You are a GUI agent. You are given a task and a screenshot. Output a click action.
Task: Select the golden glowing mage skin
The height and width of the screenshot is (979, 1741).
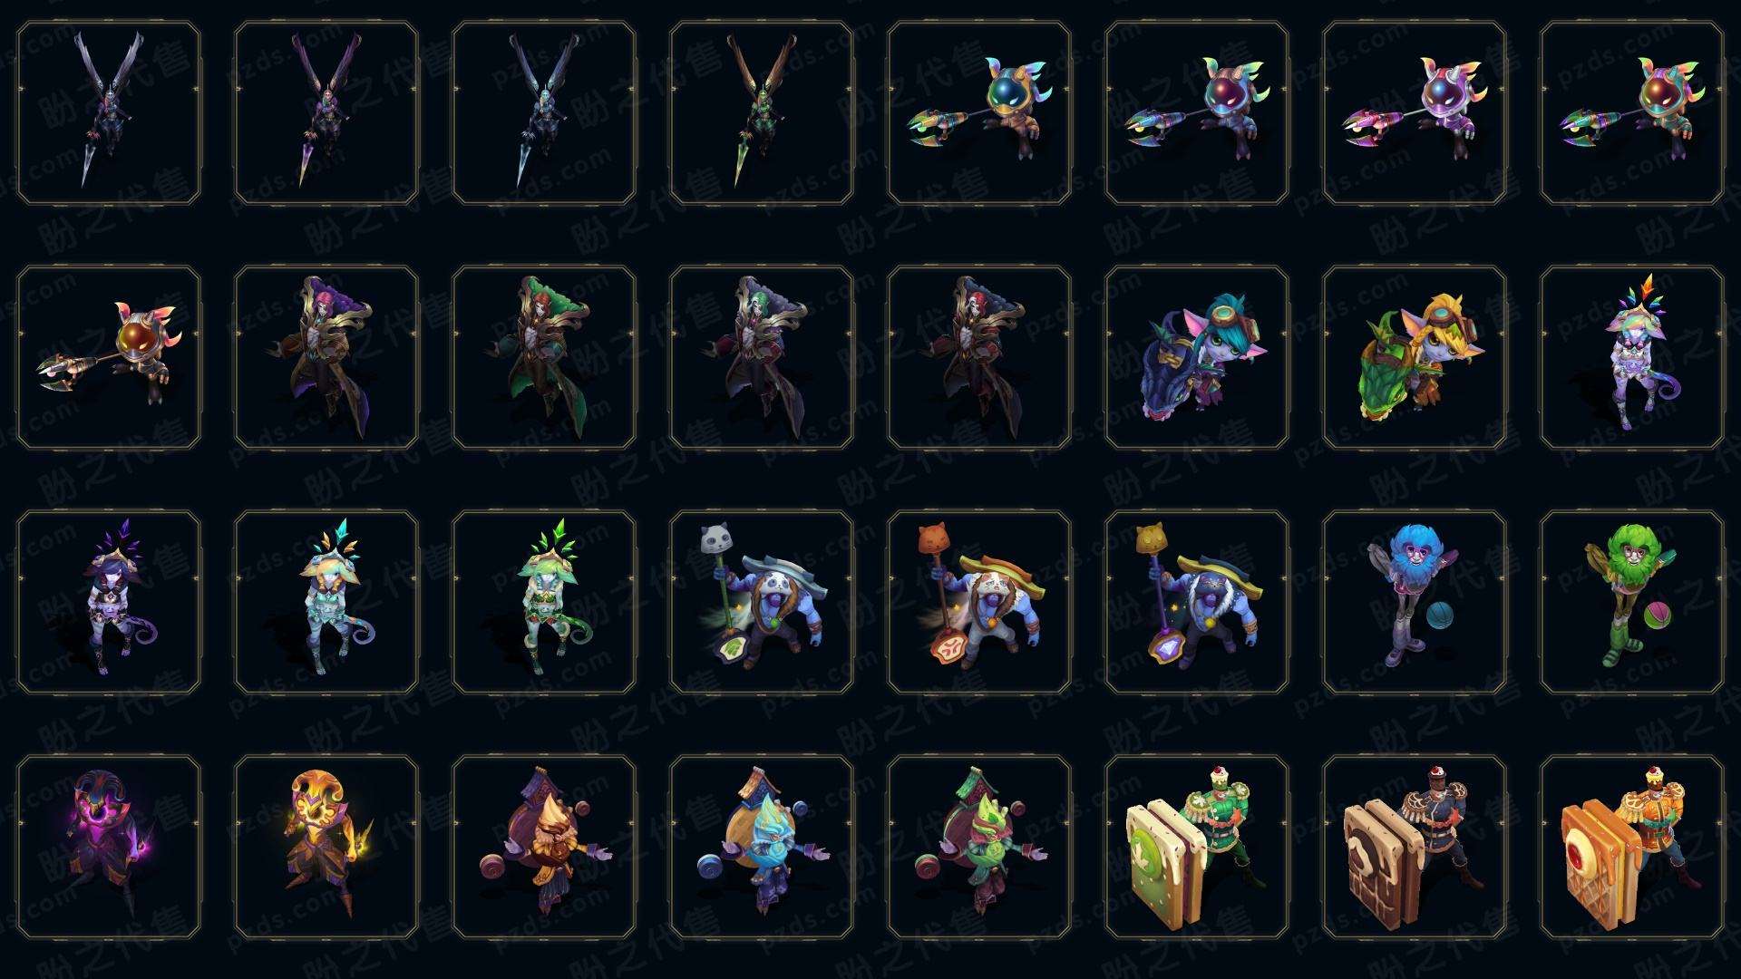click(326, 847)
